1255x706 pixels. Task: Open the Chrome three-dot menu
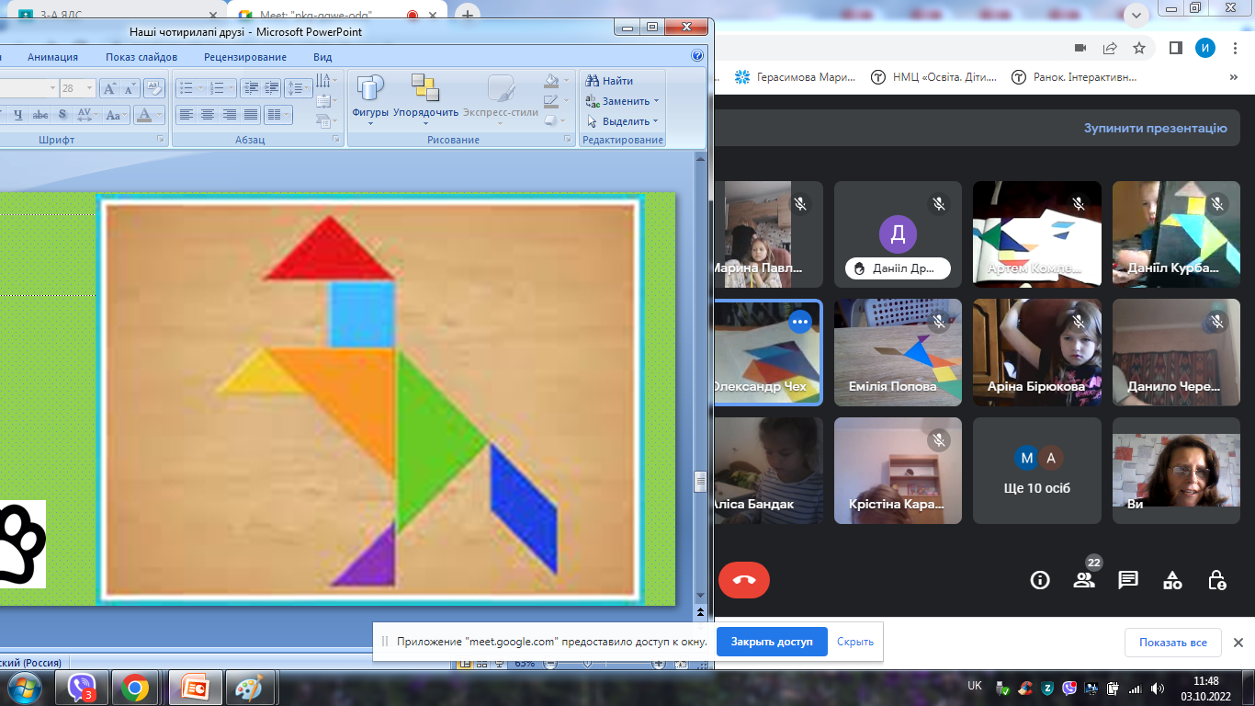click(x=1237, y=48)
